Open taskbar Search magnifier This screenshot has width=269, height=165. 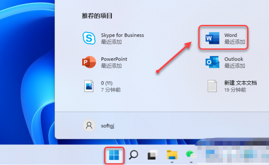coord(133,155)
